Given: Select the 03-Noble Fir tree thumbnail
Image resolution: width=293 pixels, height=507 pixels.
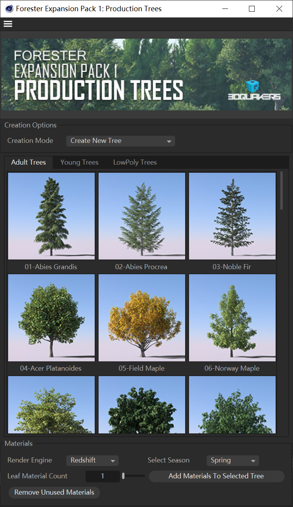Looking at the screenshot, I should pyautogui.click(x=232, y=216).
